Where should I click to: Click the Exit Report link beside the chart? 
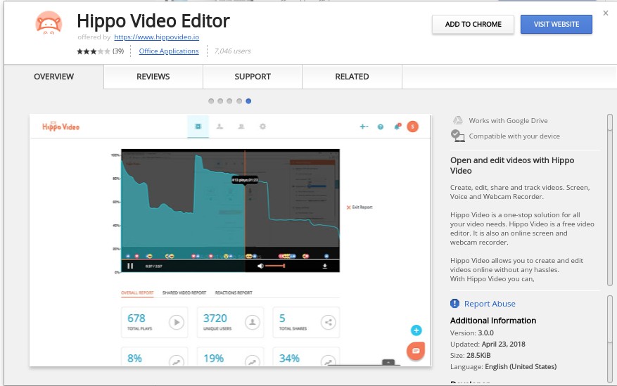[360, 207]
